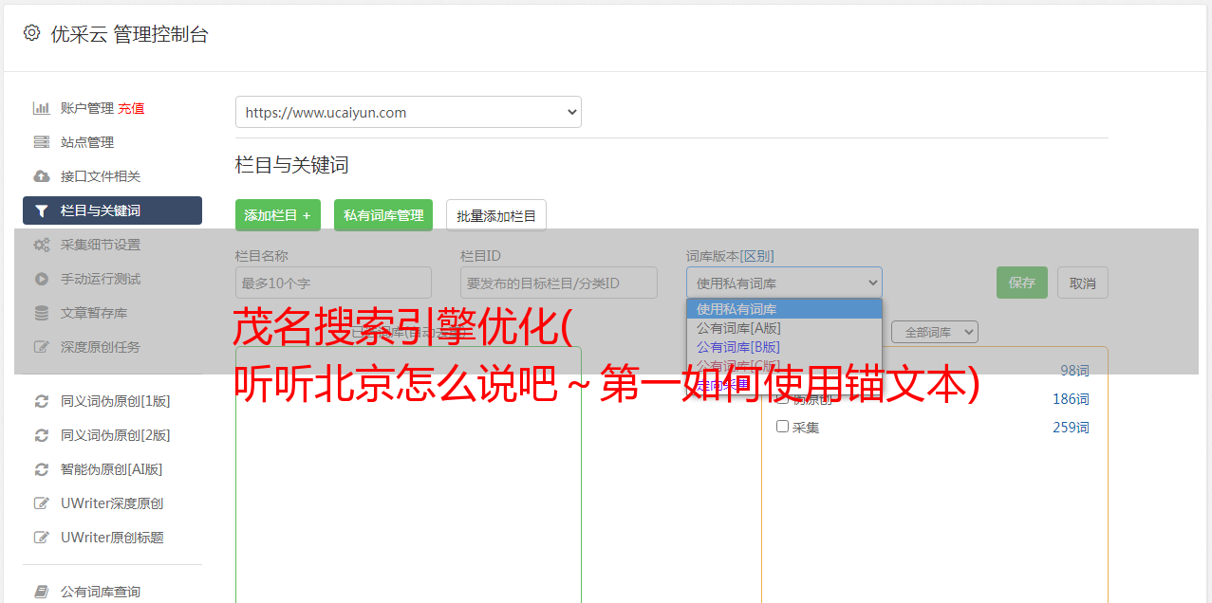1212x603 pixels.
Task: Open UWriter原创标题 sidebar item
Action: (112, 538)
